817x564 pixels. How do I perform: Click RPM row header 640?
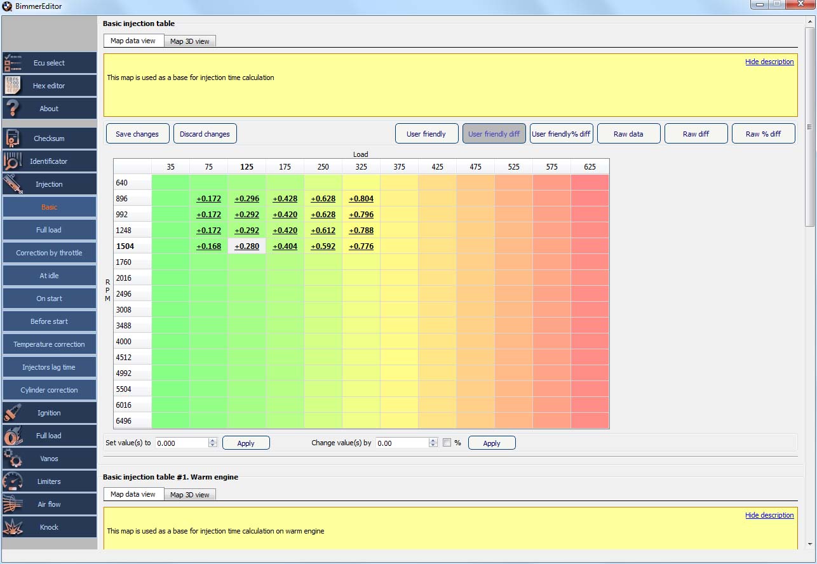click(132, 183)
